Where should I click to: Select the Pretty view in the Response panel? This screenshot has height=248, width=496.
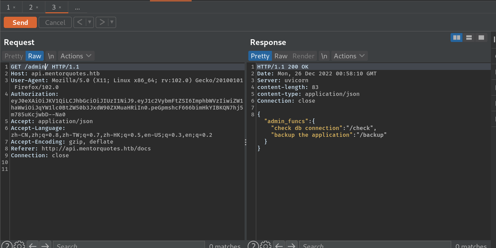[x=260, y=56]
